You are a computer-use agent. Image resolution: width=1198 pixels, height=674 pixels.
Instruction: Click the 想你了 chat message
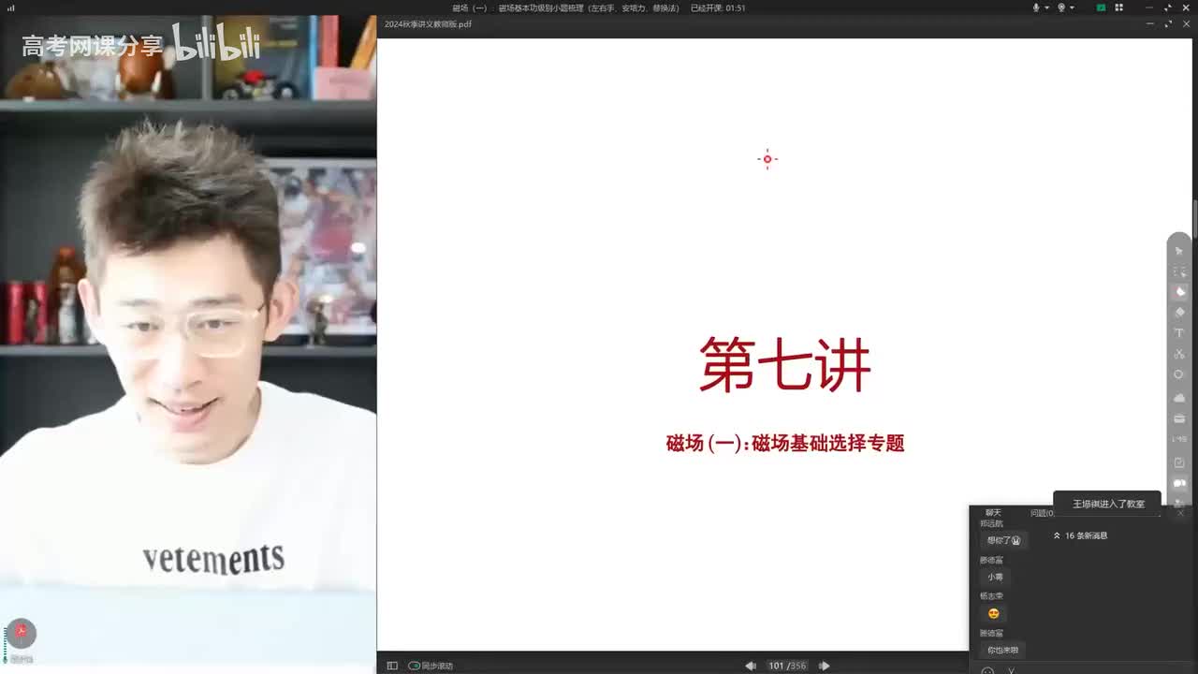[x=1004, y=540]
